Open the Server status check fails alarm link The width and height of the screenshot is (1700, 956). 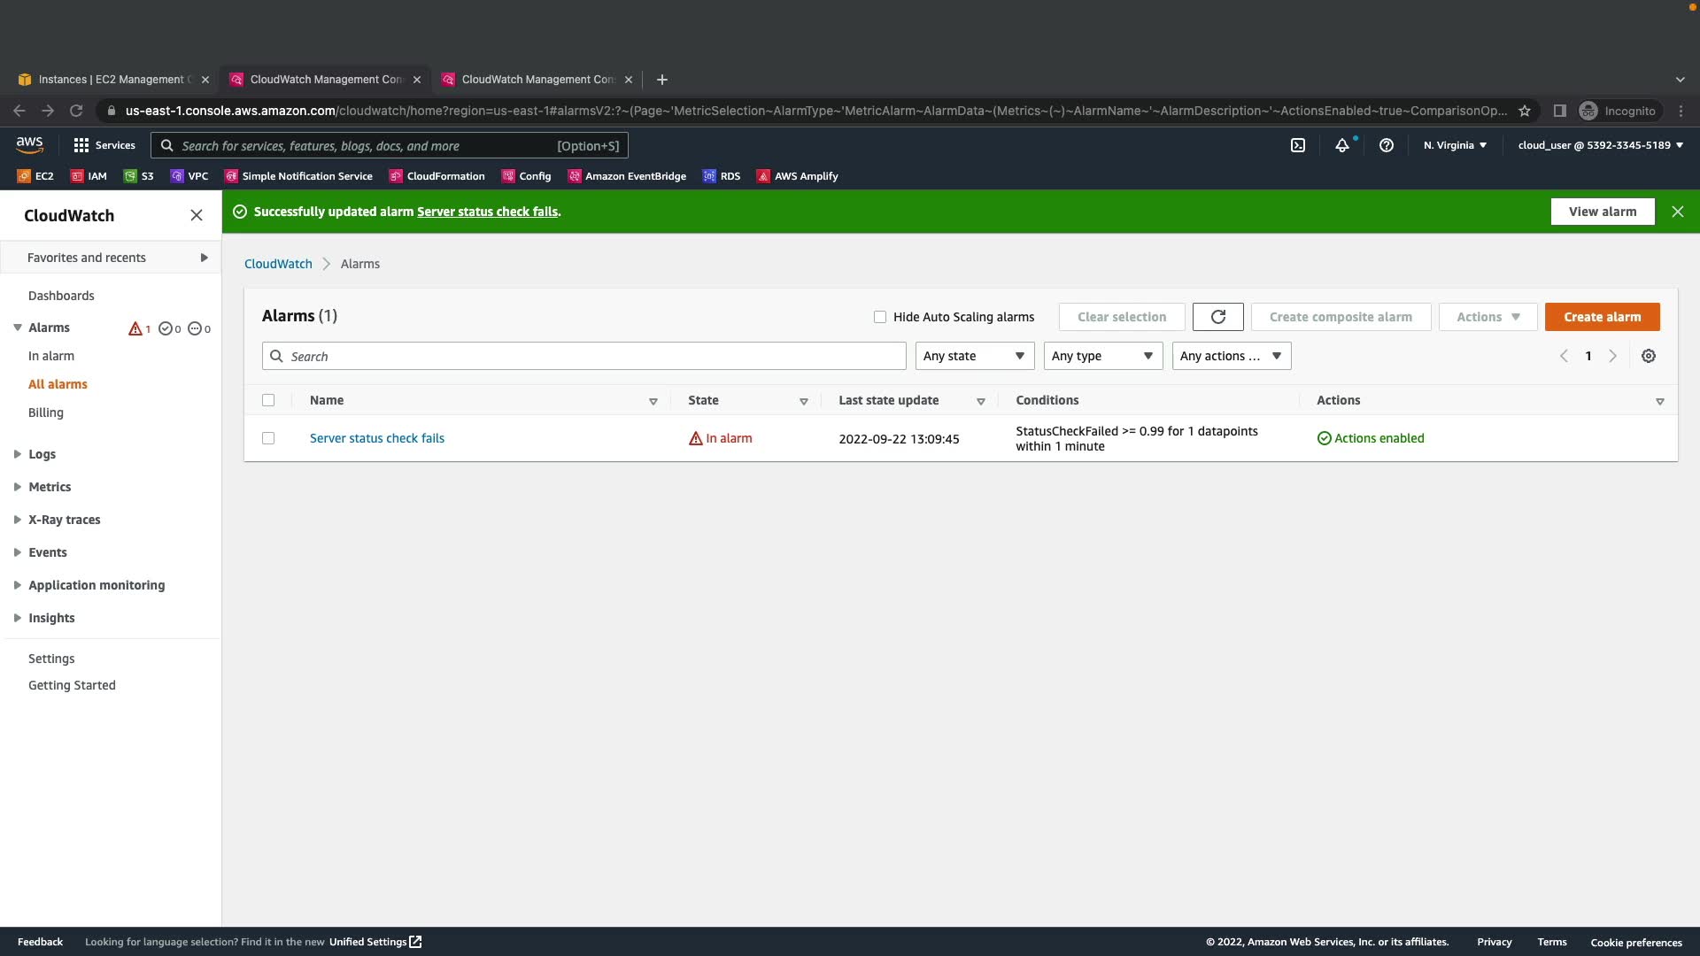point(377,438)
